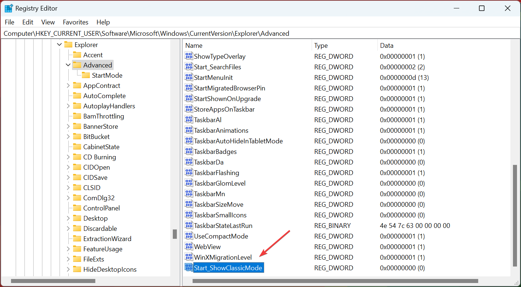The height and width of the screenshot is (287, 521).
Task: Click the DWORD icon beside TaskbarGlomLevel
Action: point(189,183)
